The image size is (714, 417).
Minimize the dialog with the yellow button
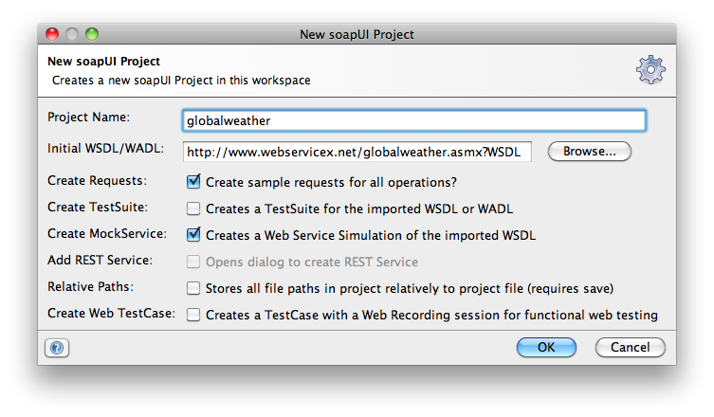click(x=72, y=34)
